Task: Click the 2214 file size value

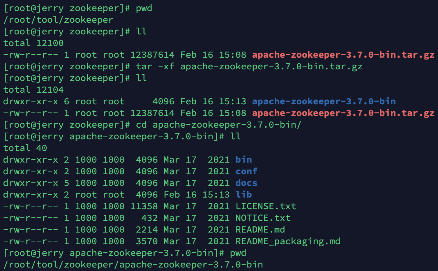Action: [146, 230]
